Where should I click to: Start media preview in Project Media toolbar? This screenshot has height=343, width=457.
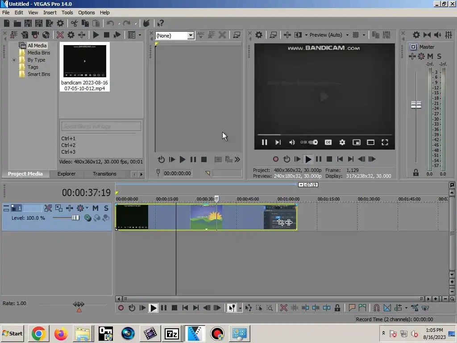point(96,35)
